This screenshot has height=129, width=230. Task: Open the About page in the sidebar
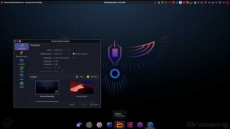(22, 85)
